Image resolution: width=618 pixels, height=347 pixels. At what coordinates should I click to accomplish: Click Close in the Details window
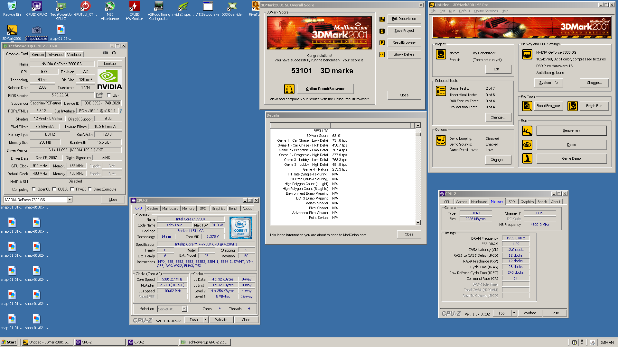409,235
